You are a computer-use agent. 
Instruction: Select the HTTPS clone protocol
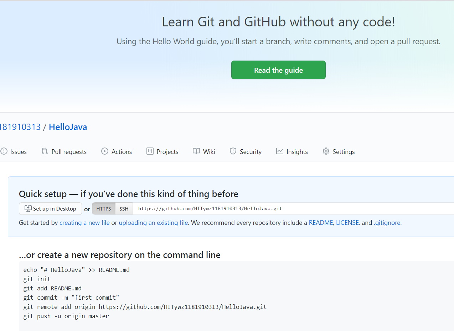pyautogui.click(x=104, y=209)
